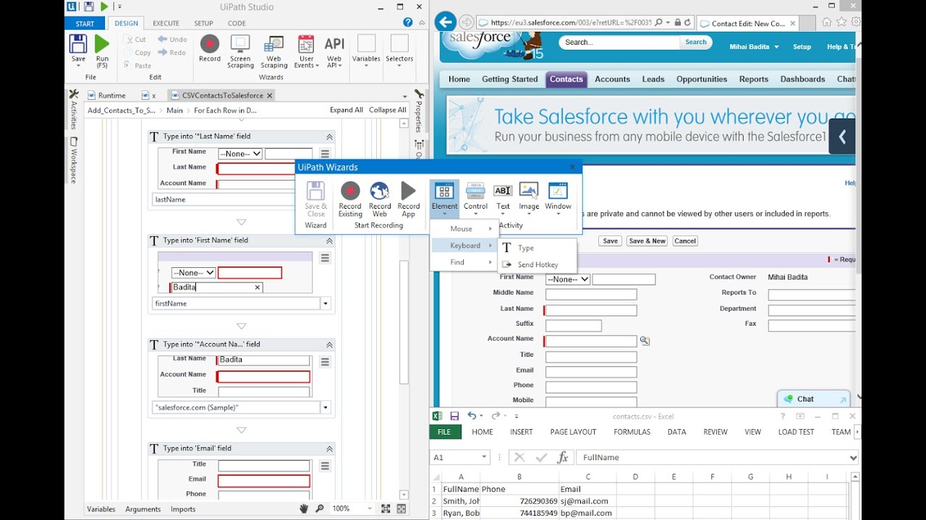The height and width of the screenshot is (520, 926).
Task: Open the Variables panel at designer bottom
Action: tap(101, 509)
